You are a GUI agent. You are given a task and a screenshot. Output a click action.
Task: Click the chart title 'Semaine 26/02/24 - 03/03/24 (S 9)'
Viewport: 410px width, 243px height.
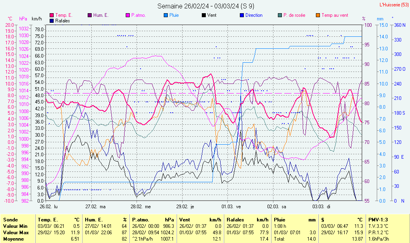[x=206, y=6]
